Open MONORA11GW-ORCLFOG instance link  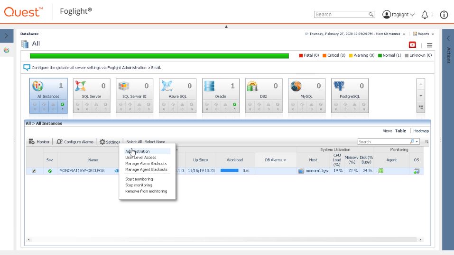pos(82,171)
